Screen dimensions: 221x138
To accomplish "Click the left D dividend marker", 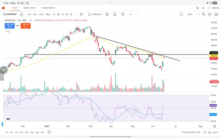I will (x=14, y=90).
